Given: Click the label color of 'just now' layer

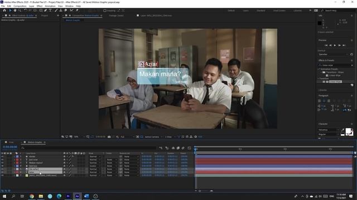Looking at the screenshot, I should [17, 159].
